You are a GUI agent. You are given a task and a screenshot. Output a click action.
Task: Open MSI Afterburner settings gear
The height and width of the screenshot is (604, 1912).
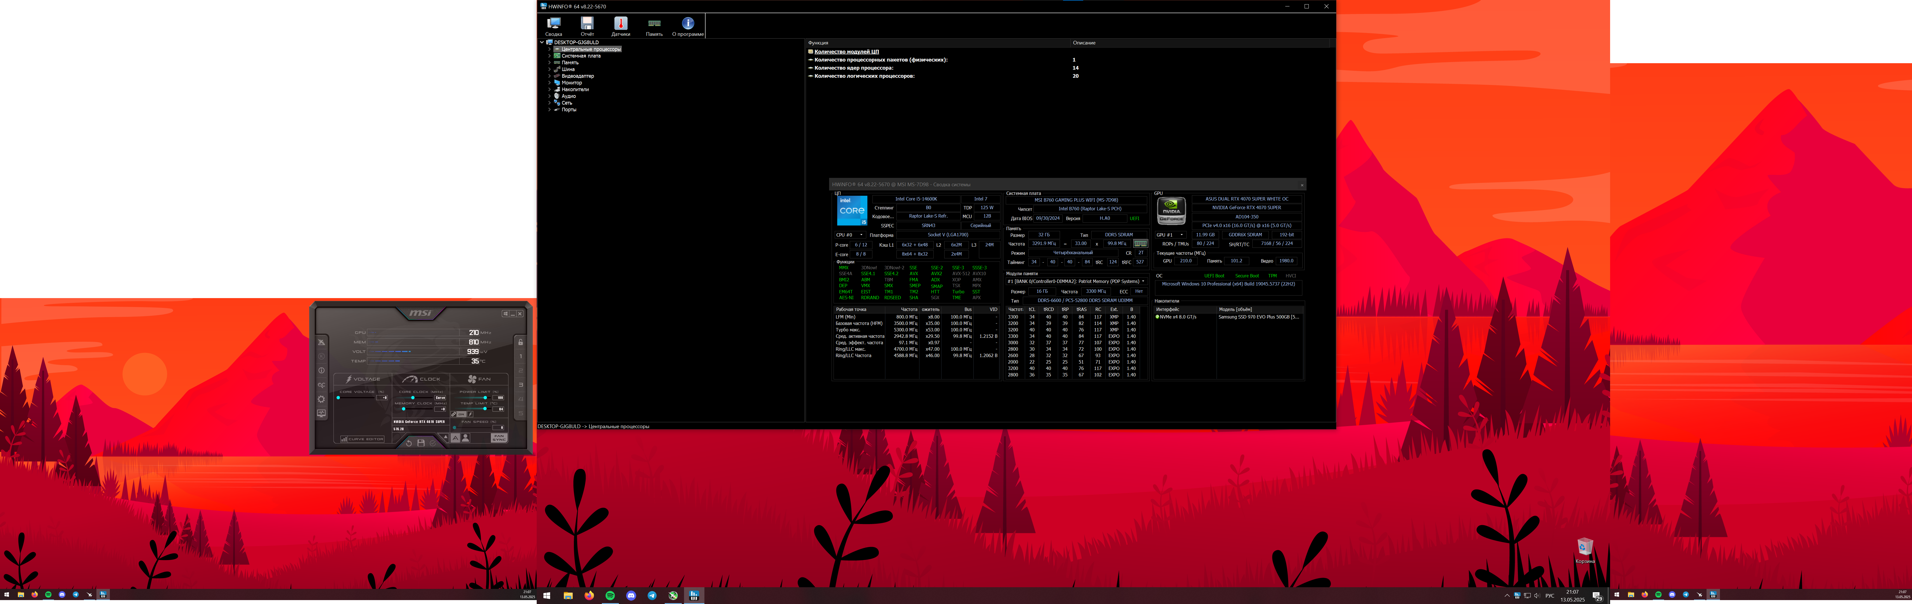click(x=321, y=399)
